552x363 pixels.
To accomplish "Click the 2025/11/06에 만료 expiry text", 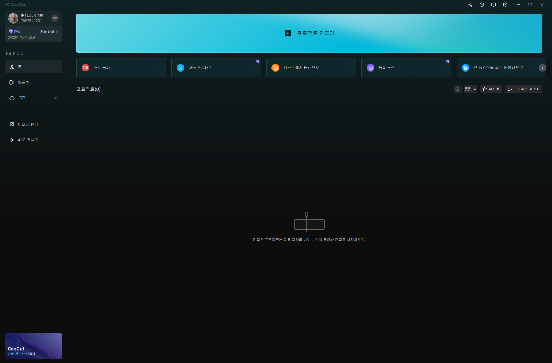I will [22, 37].
